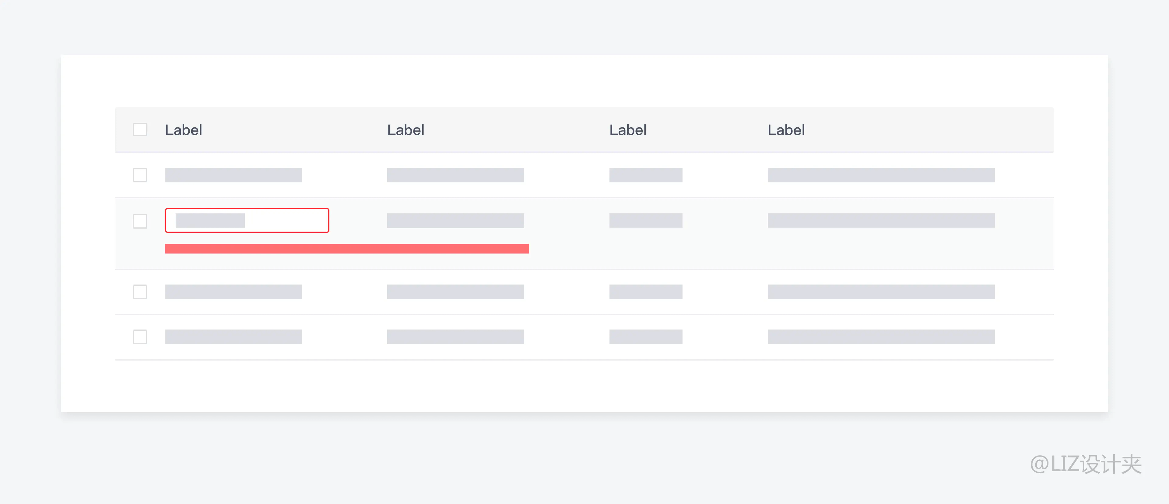Click third data row's first column cell
The width and height of the screenshot is (1169, 504).
[x=233, y=292]
